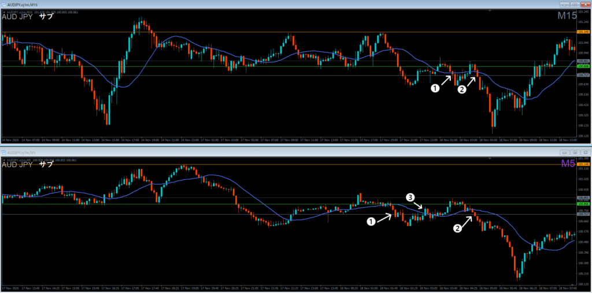Click the AUD JPY symbol label in M15 chart
The width and height of the screenshot is (592, 293).
(17, 17)
